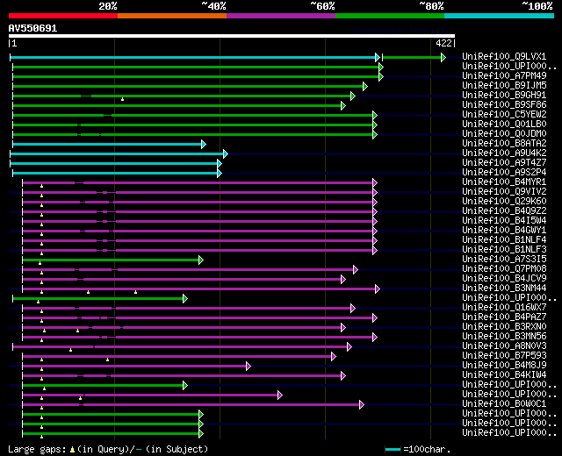Select the UniRef100_B4MYR1 label
The height and width of the screenshot is (456, 562).
[x=504, y=182]
